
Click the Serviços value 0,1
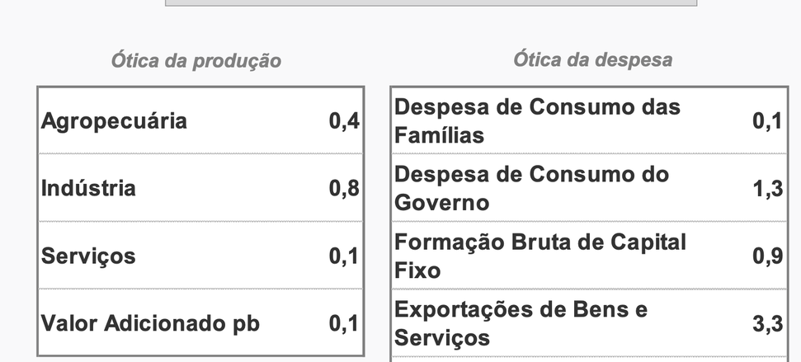pyautogui.click(x=344, y=256)
